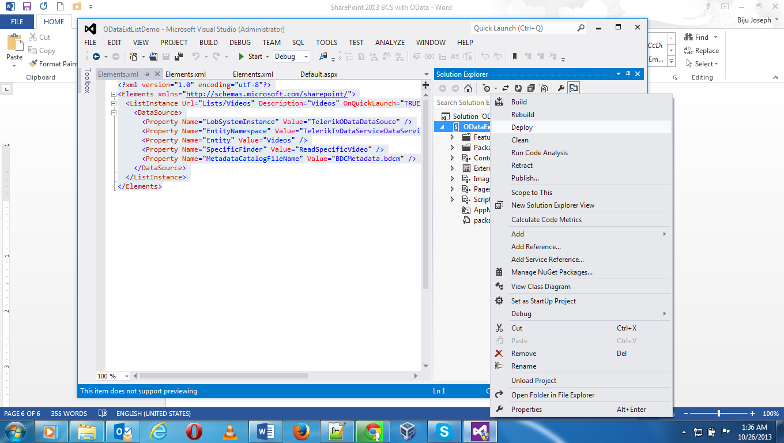Click Set as StartUp Project
784x443 pixels.
[582, 301]
